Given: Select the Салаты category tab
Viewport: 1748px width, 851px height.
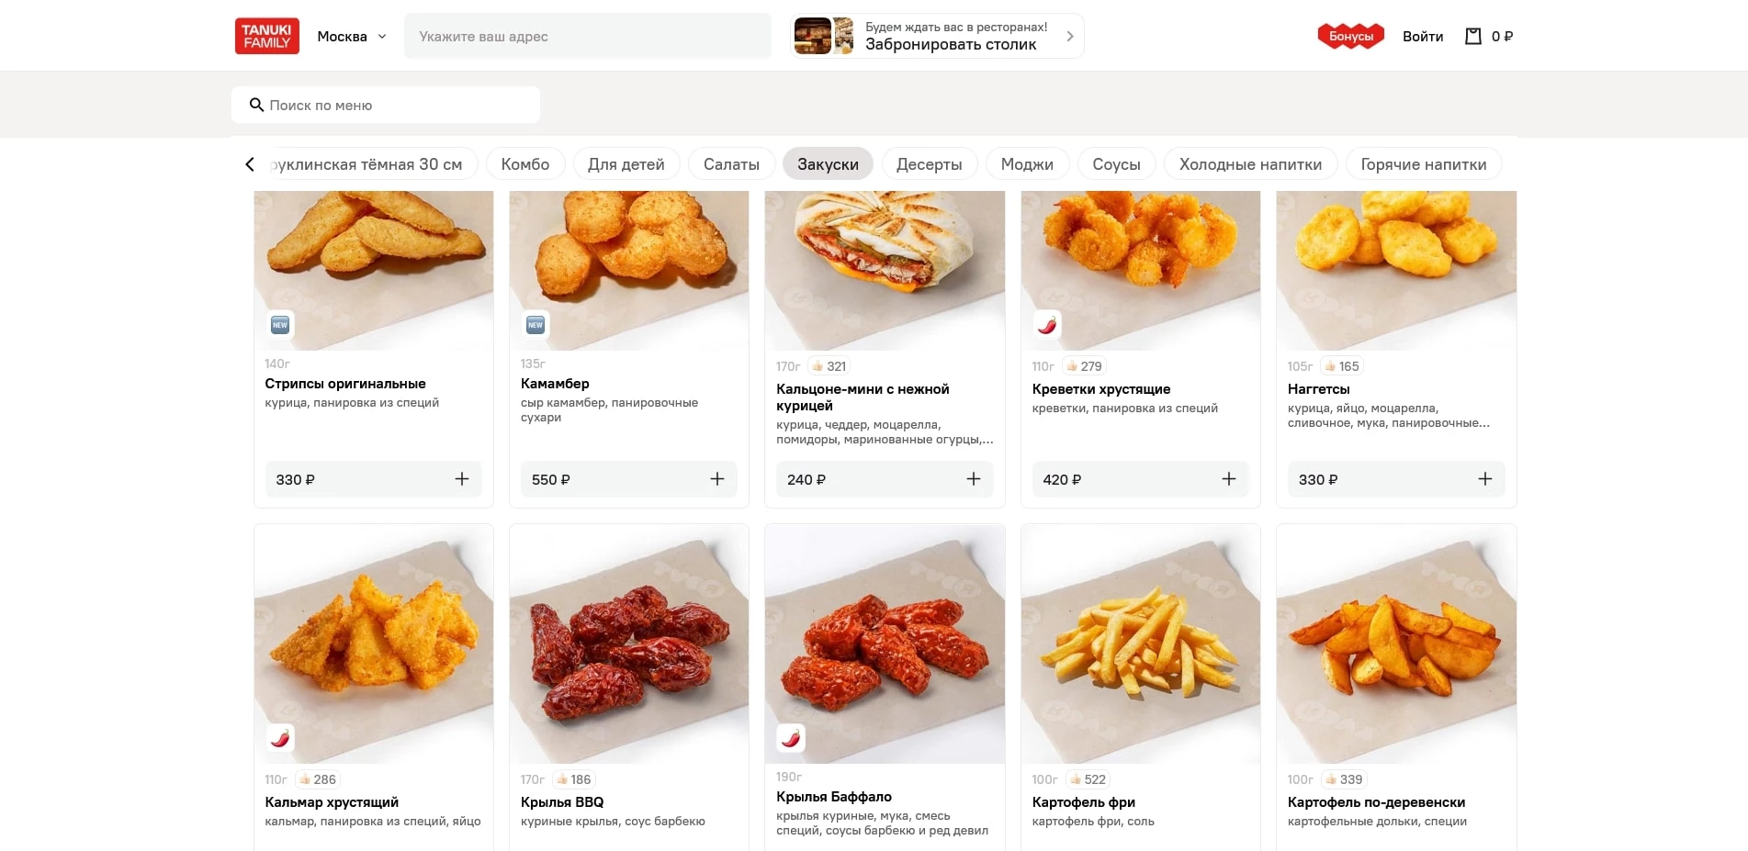Looking at the screenshot, I should (731, 164).
